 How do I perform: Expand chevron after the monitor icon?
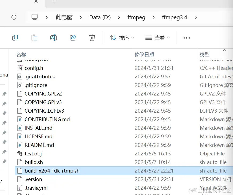point(47,17)
